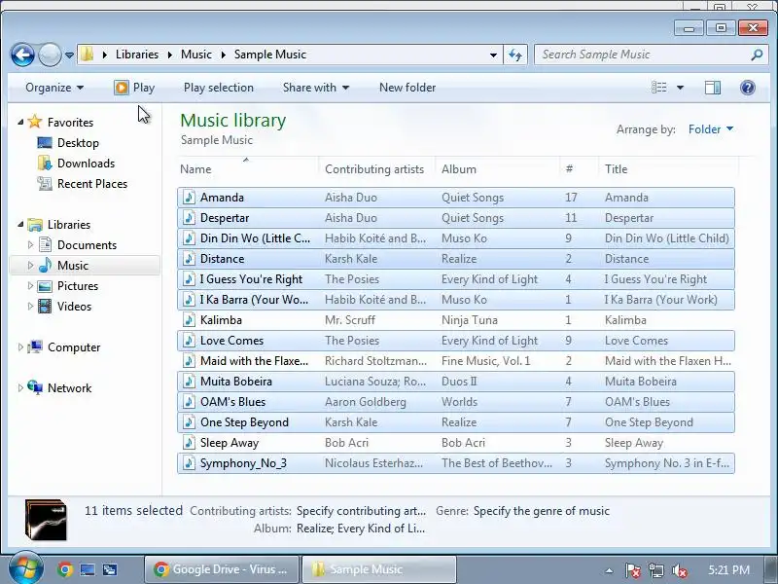Create a New folder

point(407,88)
